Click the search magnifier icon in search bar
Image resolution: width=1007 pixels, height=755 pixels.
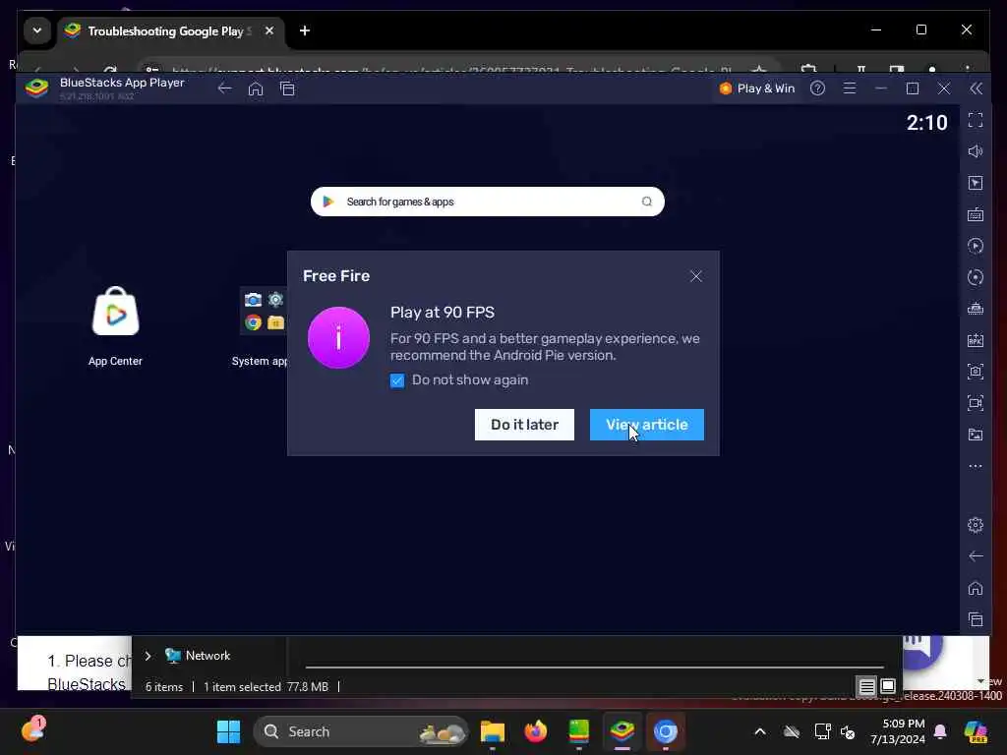pos(647,202)
